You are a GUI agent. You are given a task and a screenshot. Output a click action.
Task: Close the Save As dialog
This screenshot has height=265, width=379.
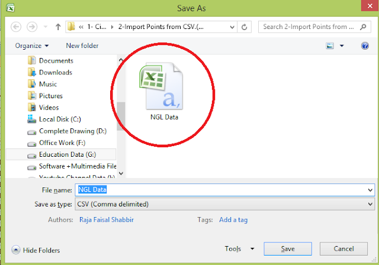point(370,5)
